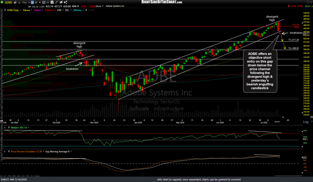Click the bar chart style icon
Viewport: 313px width, 182px height.
(48, 2)
